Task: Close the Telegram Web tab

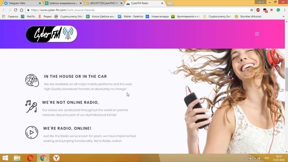Action: (40, 3)
